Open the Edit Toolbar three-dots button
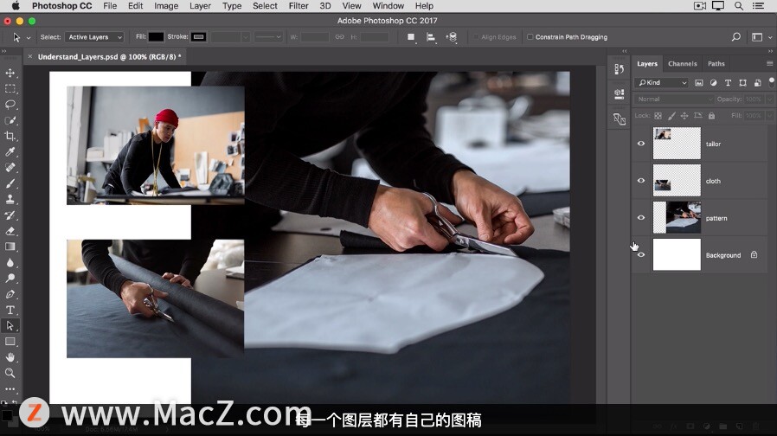This screenshot has width=777, height=436. pos(10,389)
